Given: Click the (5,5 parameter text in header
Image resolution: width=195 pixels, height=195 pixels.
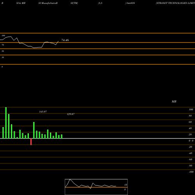Looking at the screenshot, I should 100,3.
